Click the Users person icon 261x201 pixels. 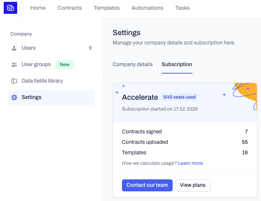pyautogui.click(x=14, y=48)
